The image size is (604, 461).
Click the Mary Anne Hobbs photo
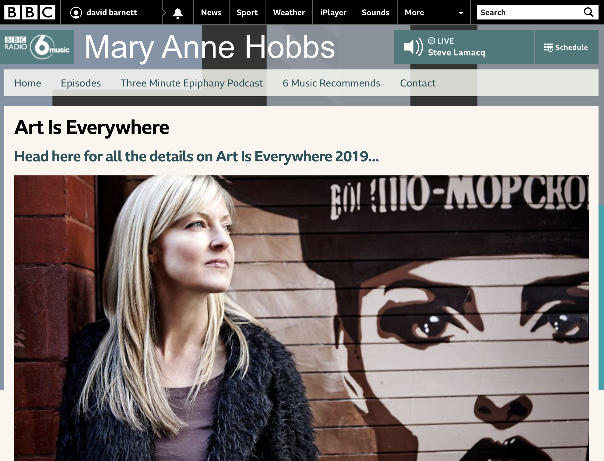(x=301, y=318)
